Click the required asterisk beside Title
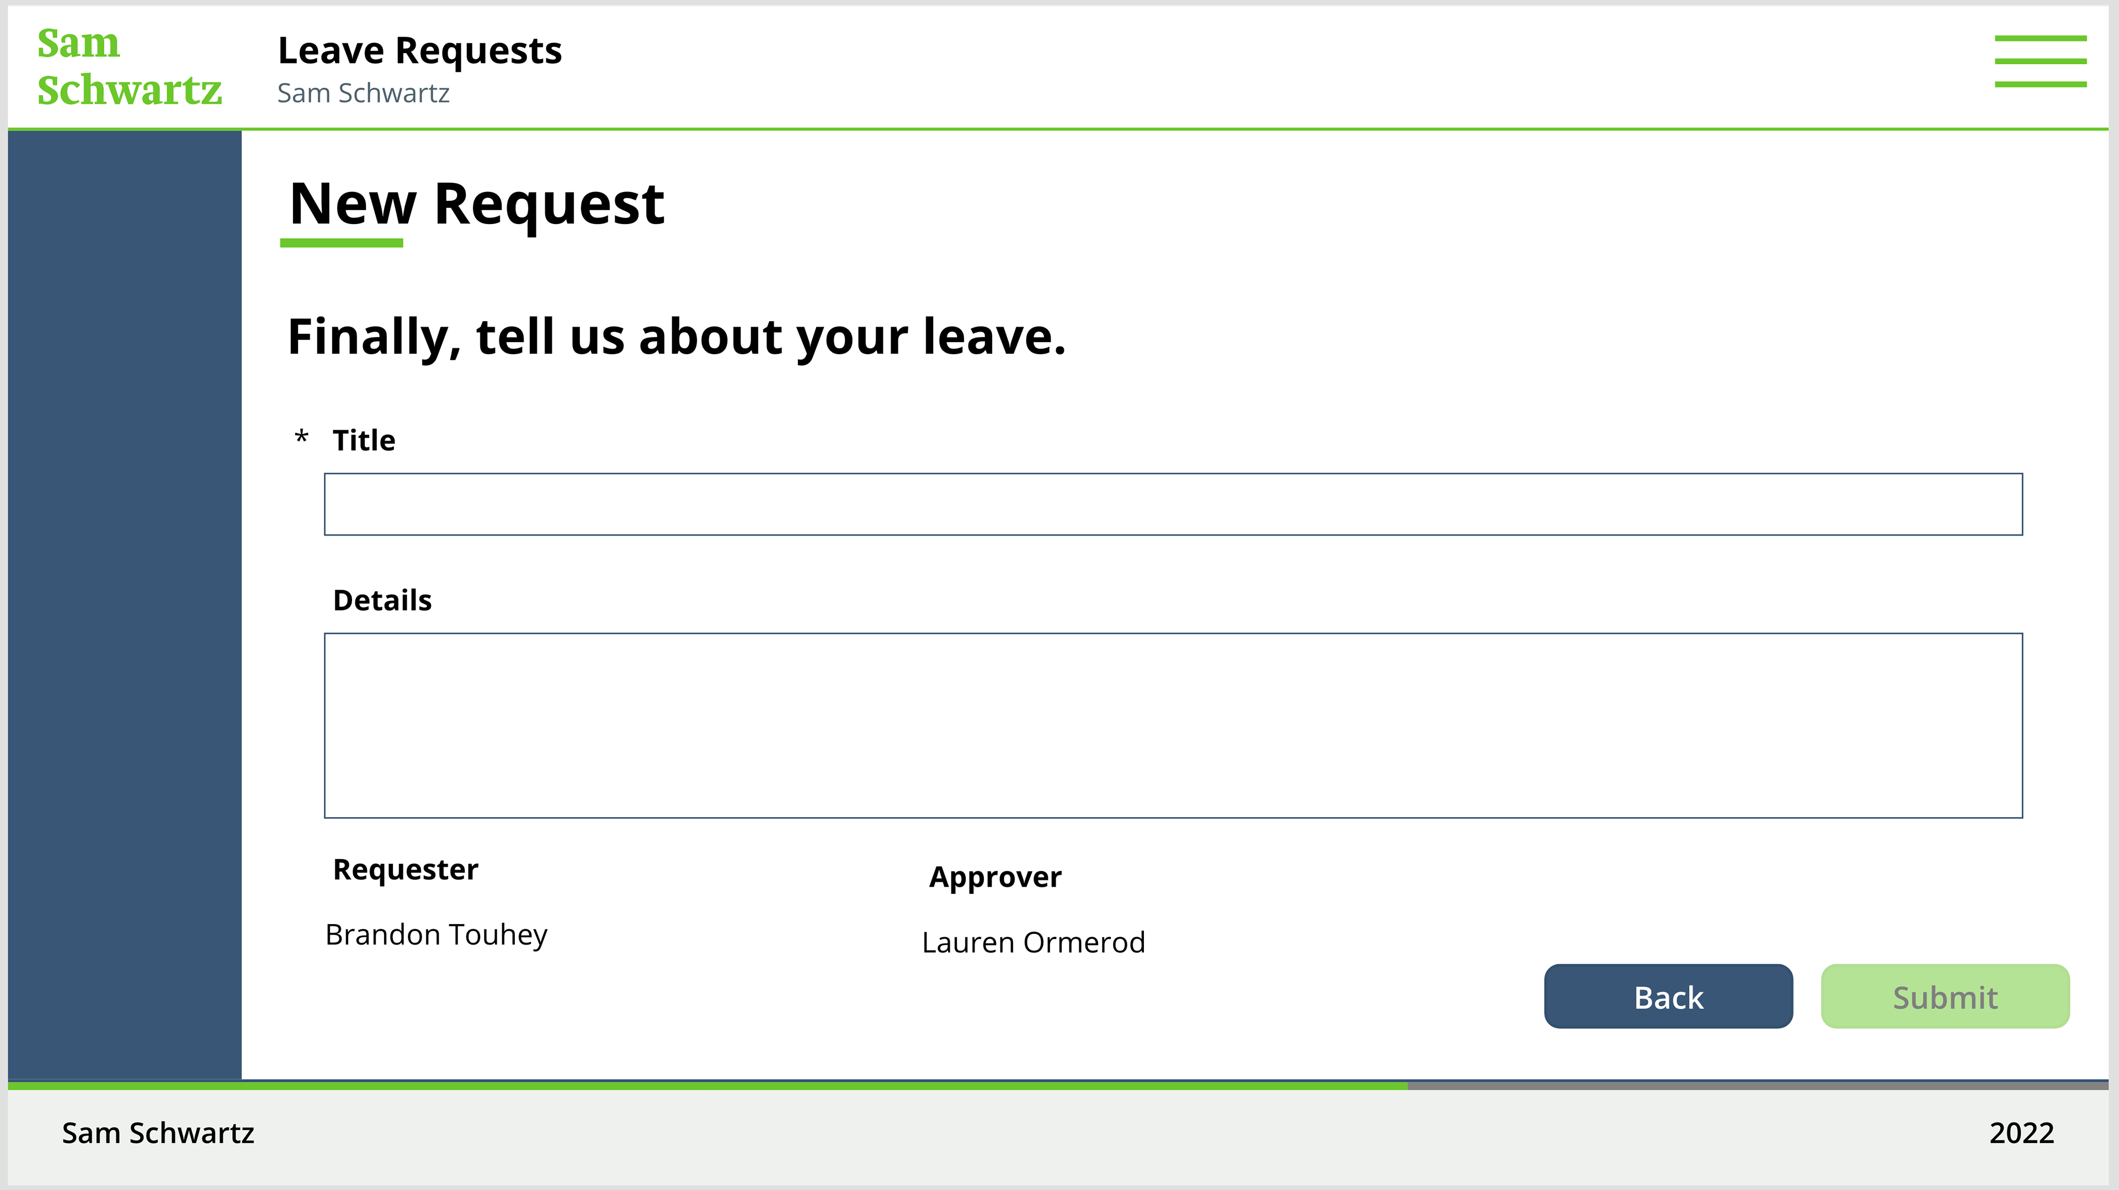Screen dimensions: 2119x1190 pos(302,437)
